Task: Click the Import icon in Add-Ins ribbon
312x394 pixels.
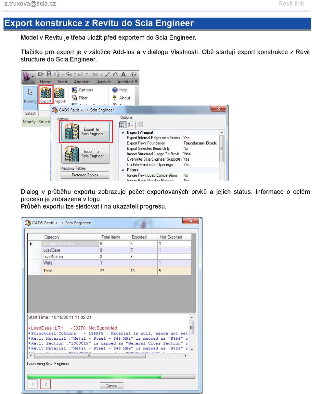Action: pyautogui.click(x=59, y=95)
